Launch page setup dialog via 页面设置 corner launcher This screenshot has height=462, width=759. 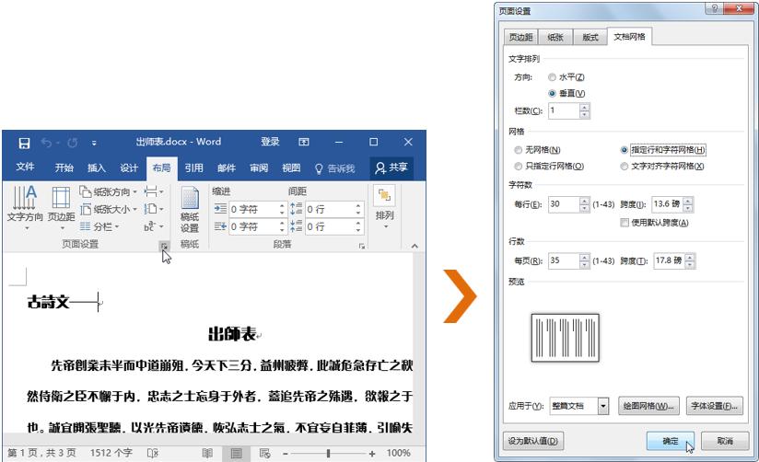click(164, 247)
